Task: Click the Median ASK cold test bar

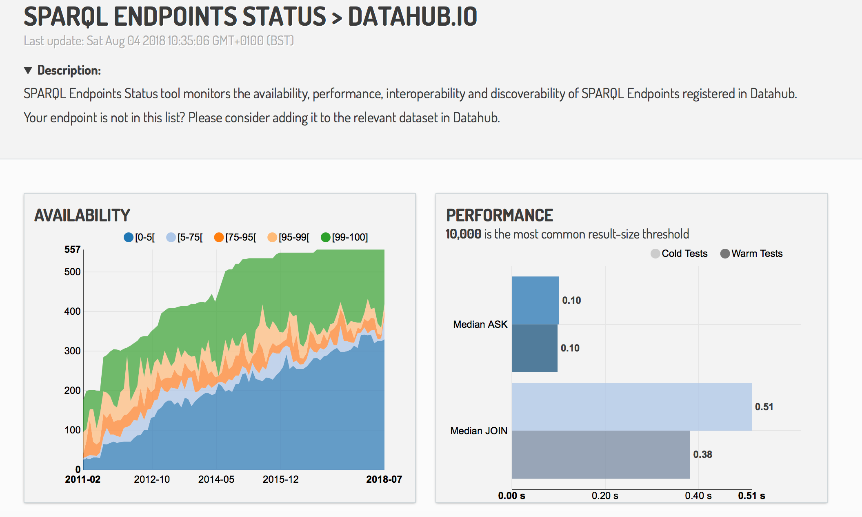Action: click(535, 300)
